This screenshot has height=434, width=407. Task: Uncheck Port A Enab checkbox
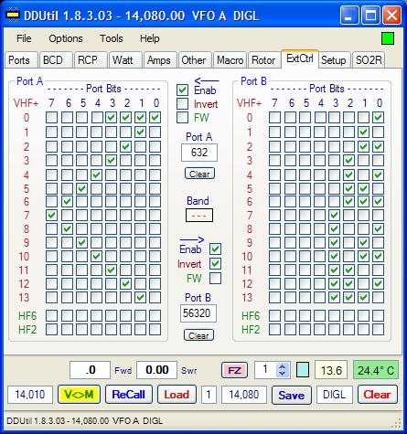182,90
